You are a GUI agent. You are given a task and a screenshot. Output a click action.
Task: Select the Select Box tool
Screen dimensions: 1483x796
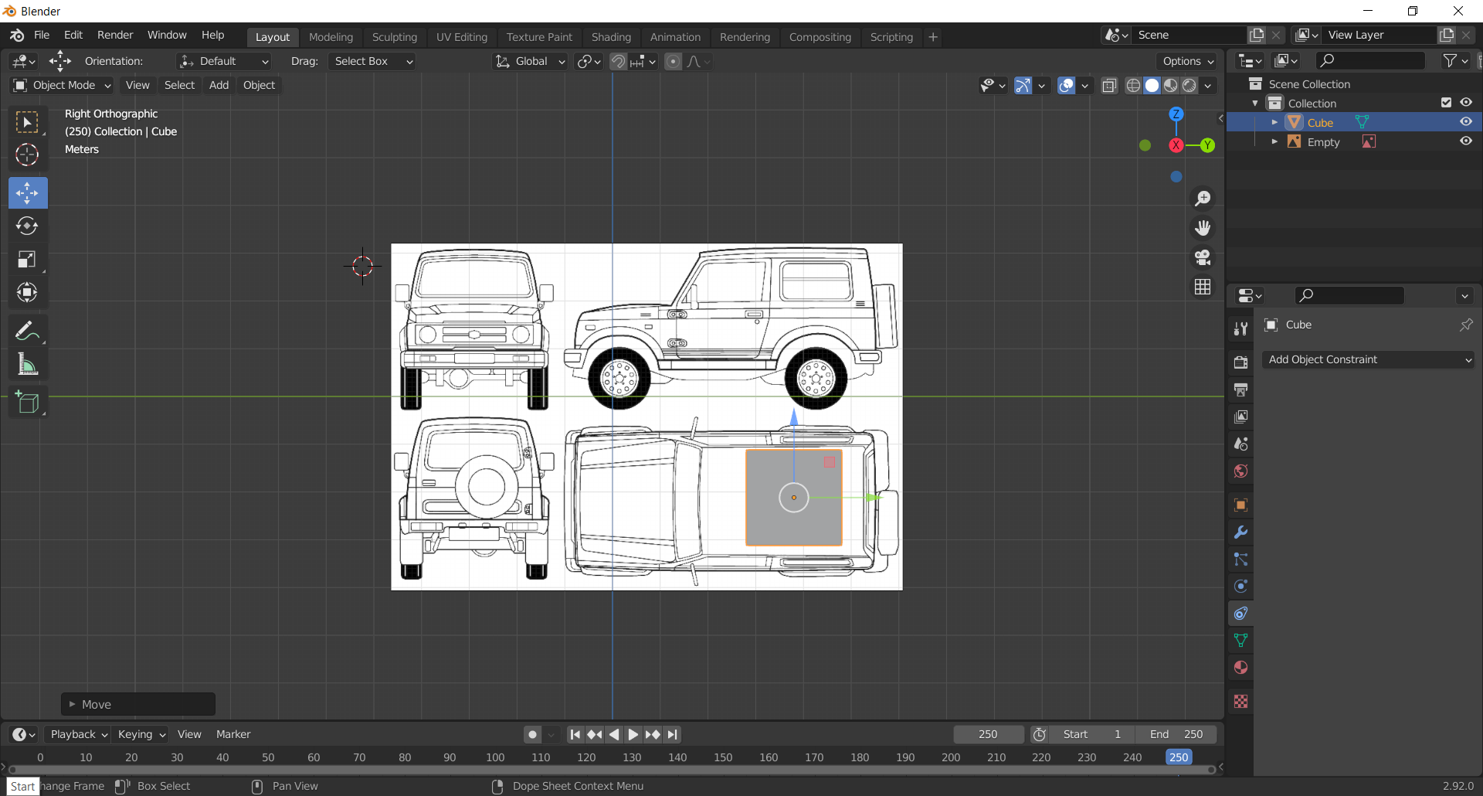[28, 123]
